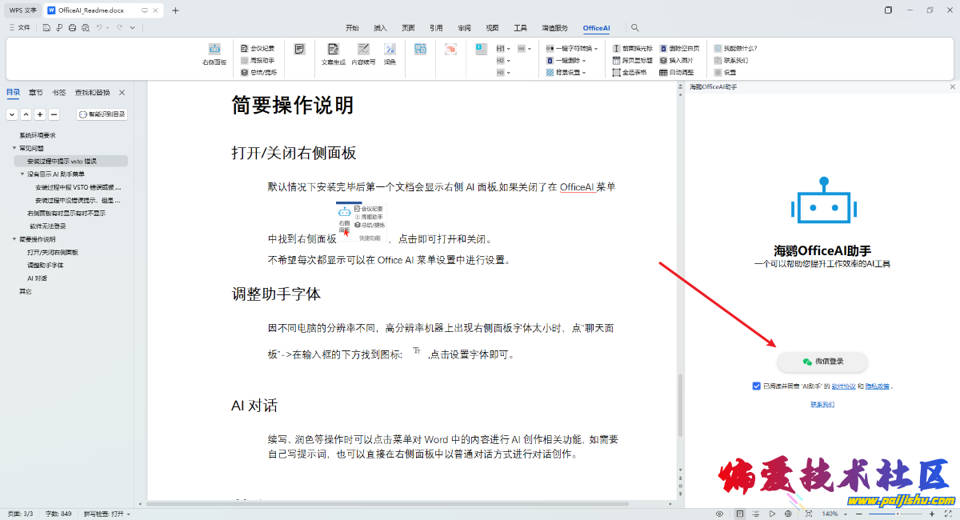Viewport: 960px width, 520px height.
Task: Collapse the 简要操作说明 tree section
Action: point(14,239)
